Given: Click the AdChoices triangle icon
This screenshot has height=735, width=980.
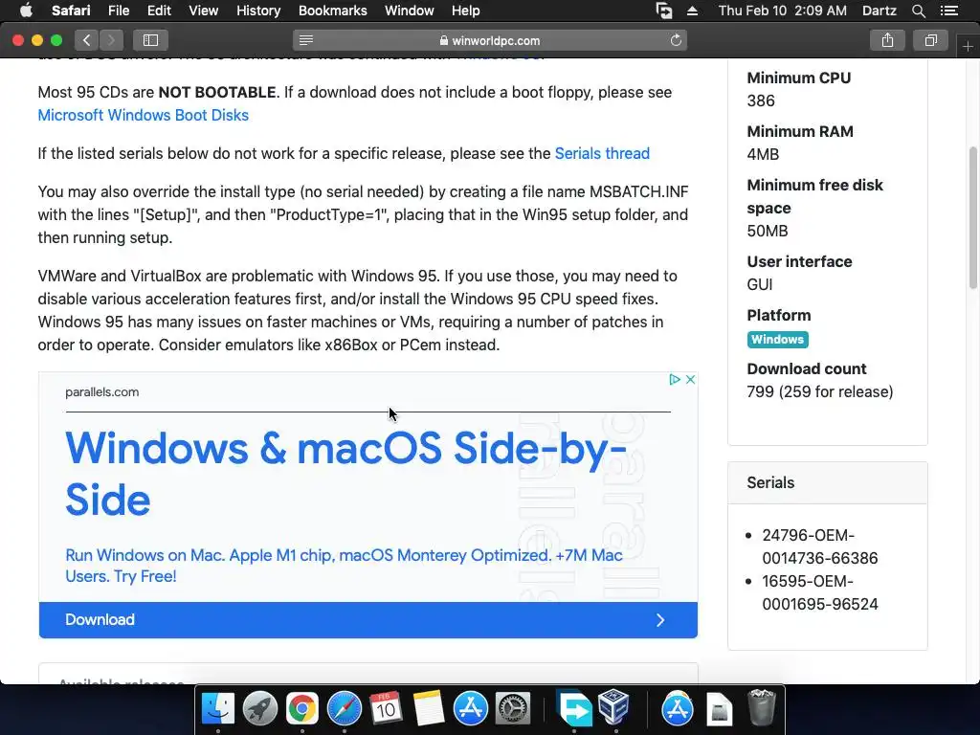Looking at the screenshot, I should point(675,379).
